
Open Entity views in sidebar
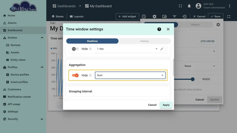click(23, 60)
